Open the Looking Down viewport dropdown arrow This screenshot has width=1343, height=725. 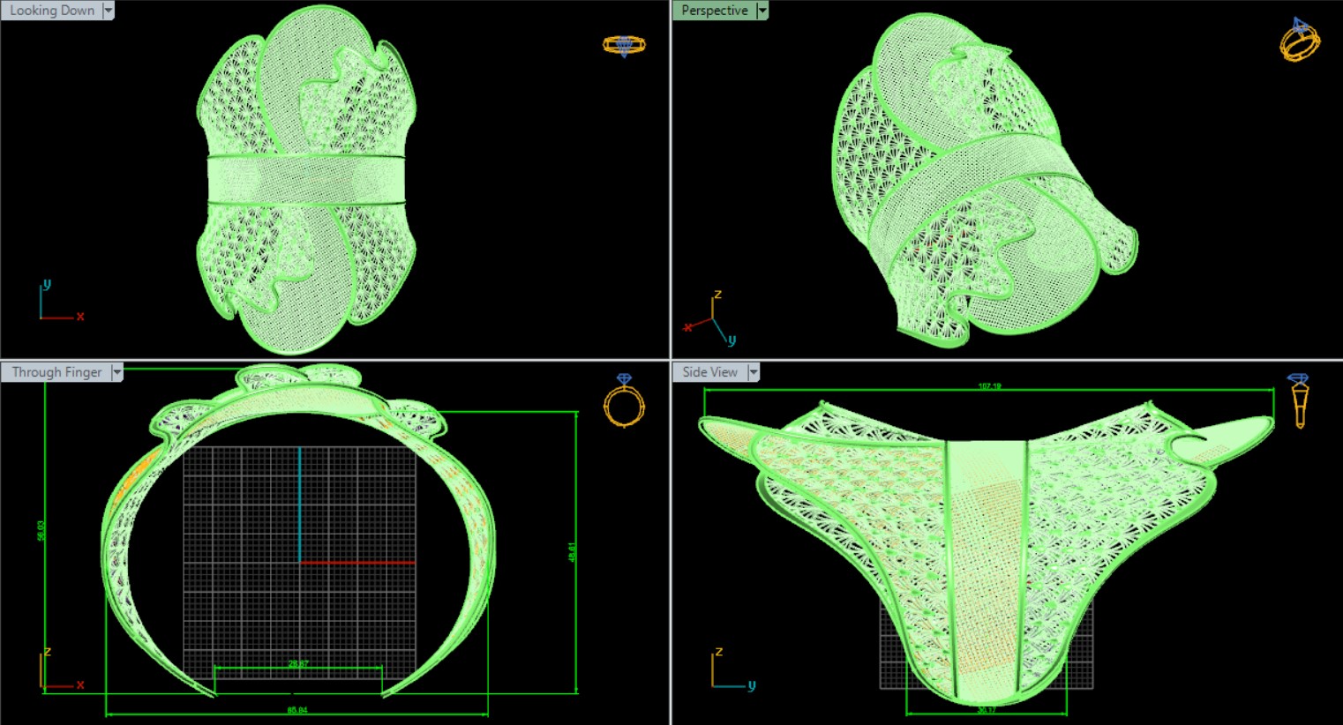coord(109,11)
